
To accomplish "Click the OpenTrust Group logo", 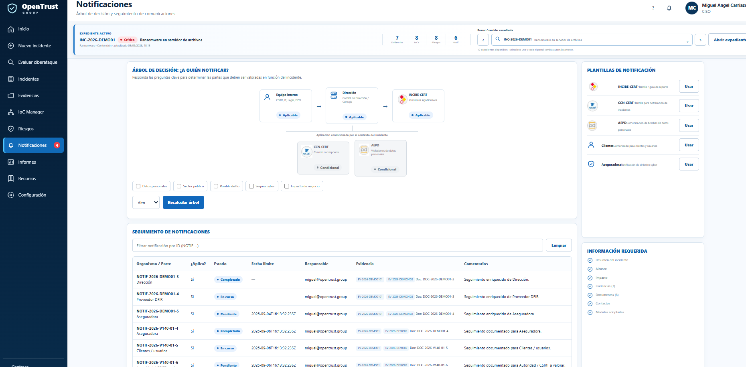I will pyautogui.click(x=33, y=8).
